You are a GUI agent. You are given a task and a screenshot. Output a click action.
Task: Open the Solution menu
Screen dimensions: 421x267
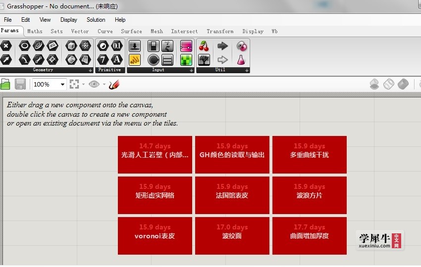(x=96, y=20)
